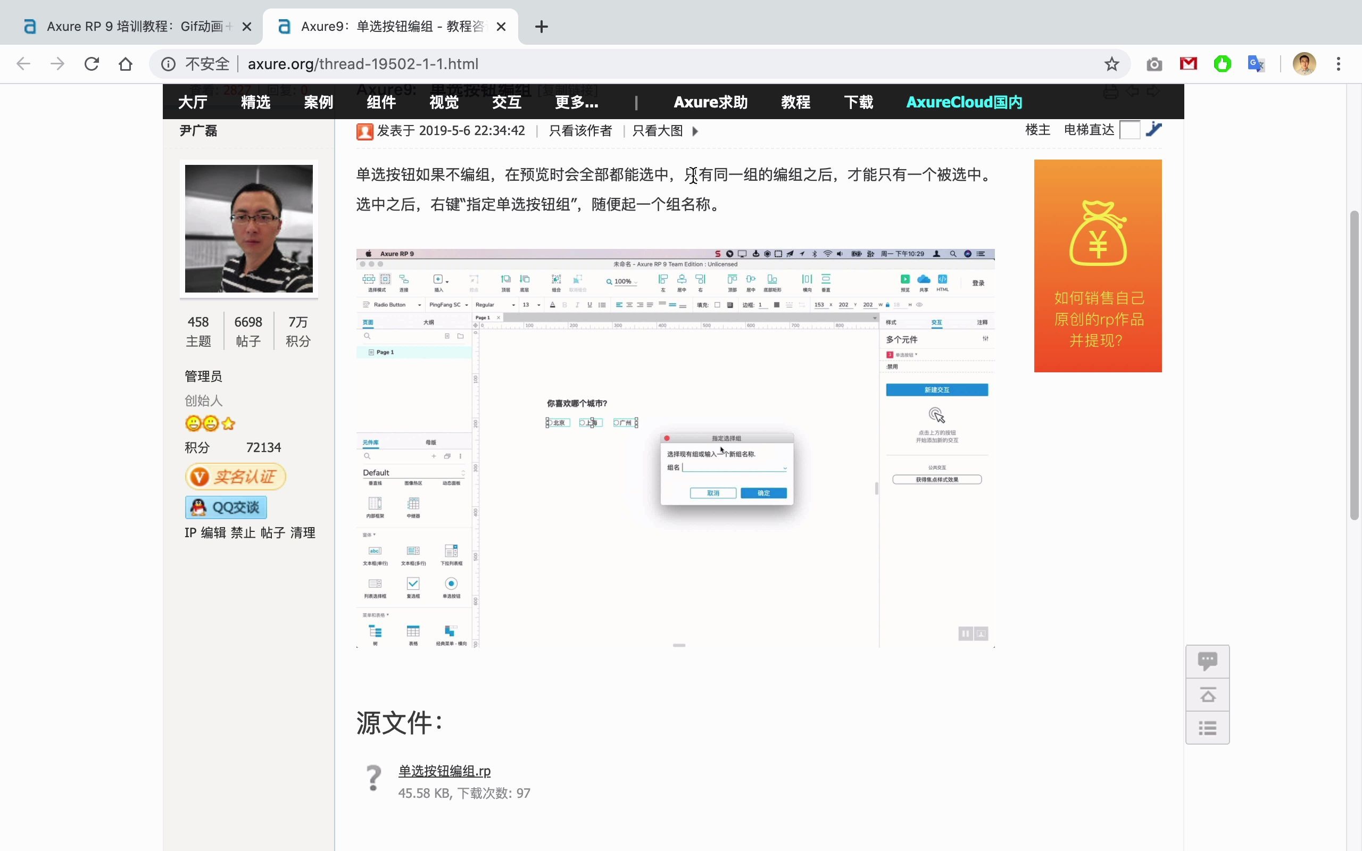Image resolution: width=1362 pixels, height=851 pixels.
Task: Open 精选 in the site navigation bar
Action: (255, 102)
